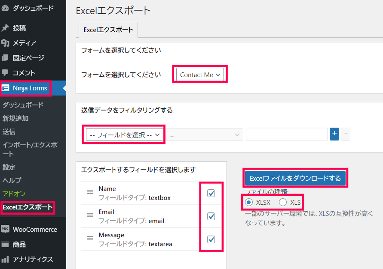Open the WooCommerce menu item
Screen dimensions: 383x269
pyautogui.click(x=33, y=229)
